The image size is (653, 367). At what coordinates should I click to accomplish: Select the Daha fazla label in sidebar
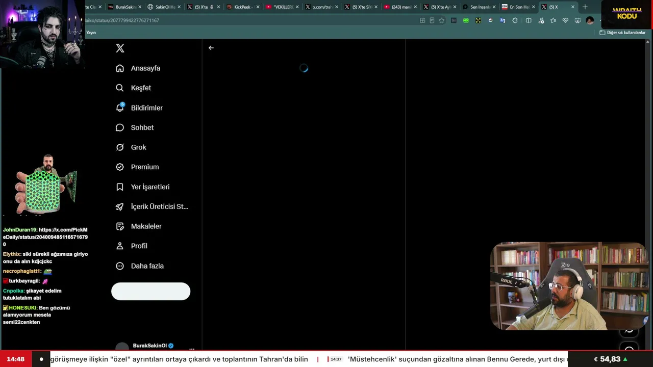point(147,266)
